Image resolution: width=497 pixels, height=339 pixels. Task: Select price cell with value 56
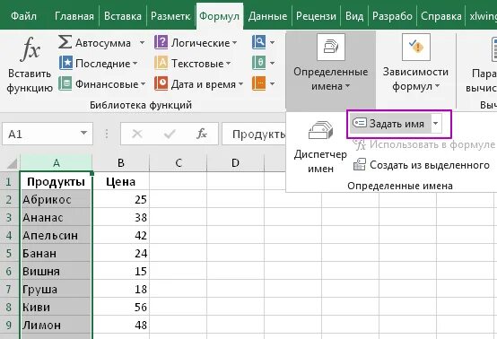coord(121,307)
